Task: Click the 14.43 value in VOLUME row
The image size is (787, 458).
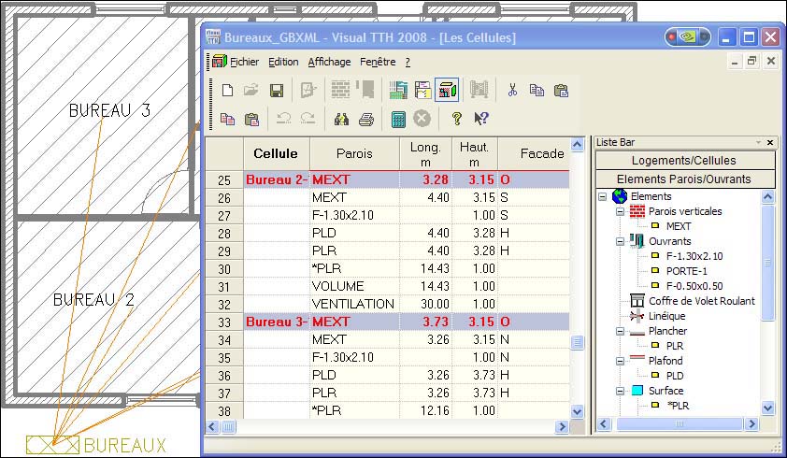Action: click(x=425, y=286)
